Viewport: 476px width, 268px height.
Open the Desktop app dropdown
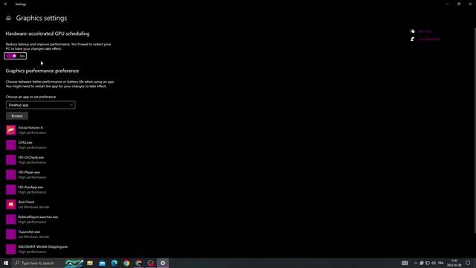[x=41, y=105]
